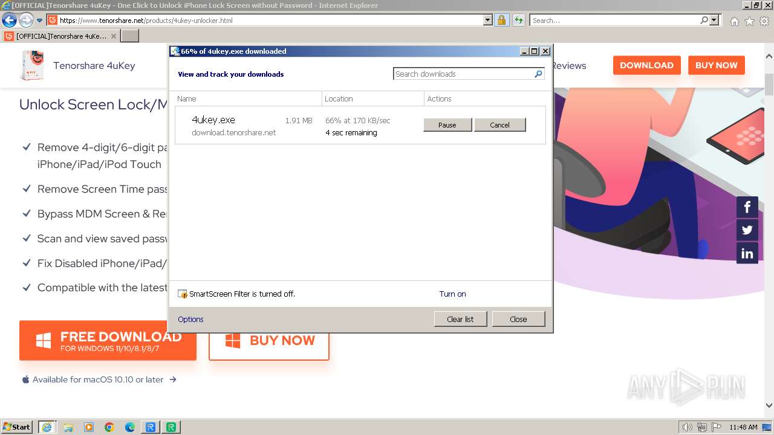Open File Explorer from taskbar
The image size is (774, 435).
68,427
